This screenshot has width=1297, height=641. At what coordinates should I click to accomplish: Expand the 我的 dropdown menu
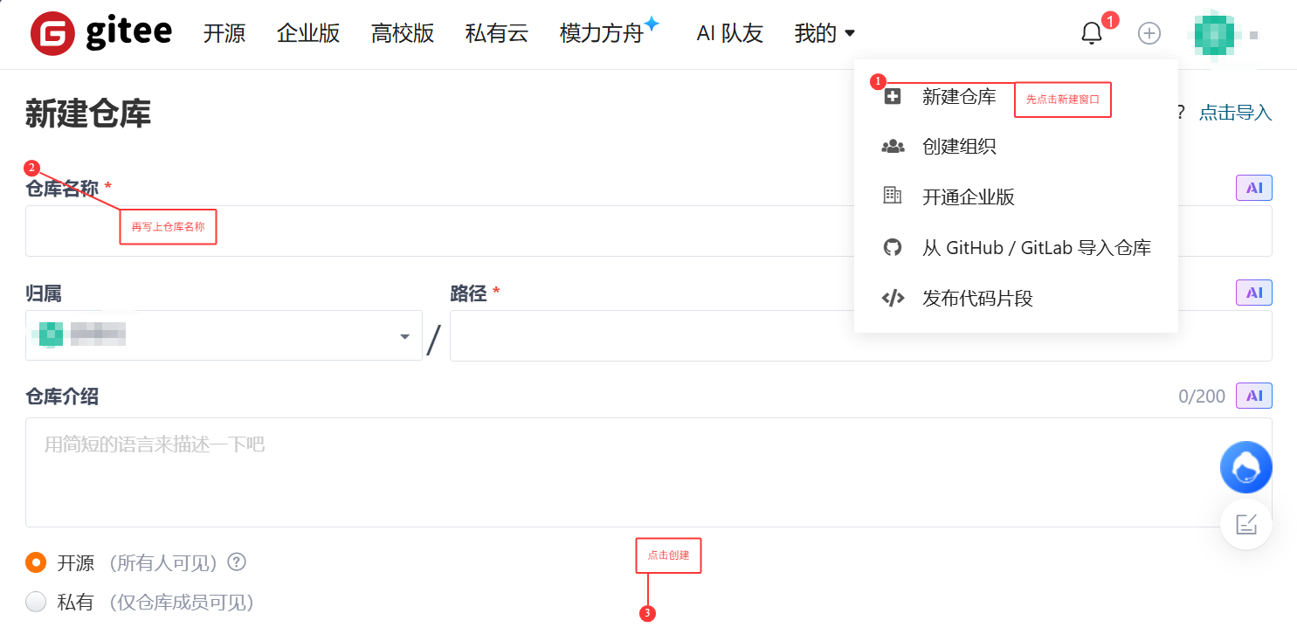(x=824, y=34)
